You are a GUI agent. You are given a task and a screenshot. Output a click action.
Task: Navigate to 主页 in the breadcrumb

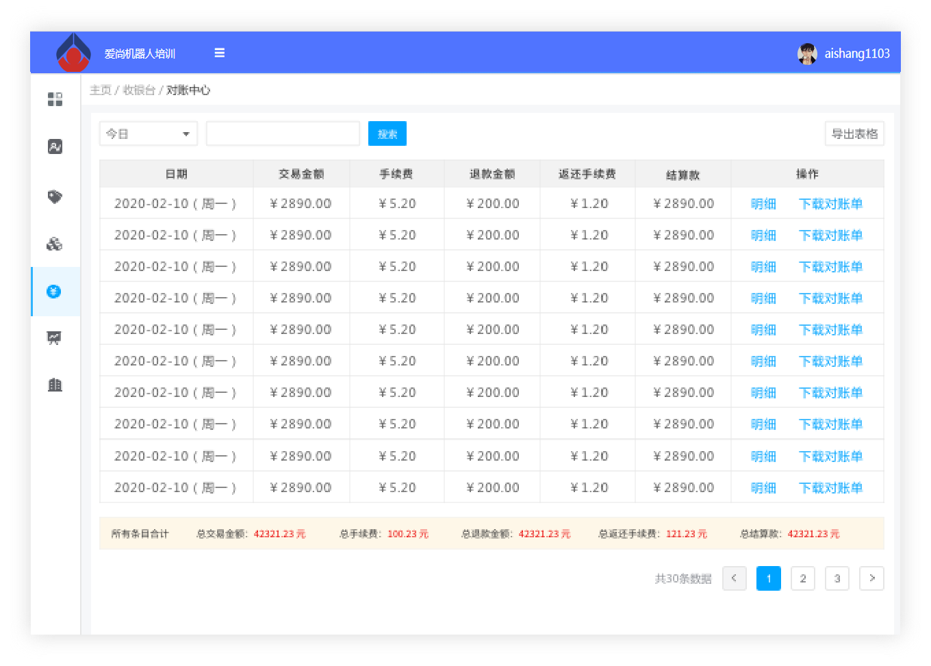tap(100, 90)
